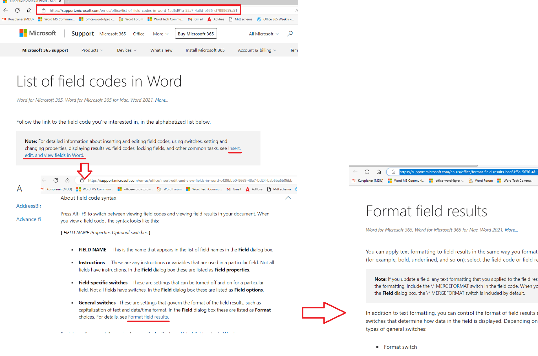This screenshot has width=538, height=356.
Task: Open Word Tech Commu... bookmark in right browser
Action: pyautogui.click(x=515, y=181)
